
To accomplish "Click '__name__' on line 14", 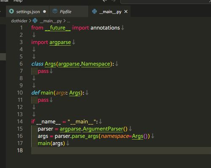I will click(x=49, y=122).
